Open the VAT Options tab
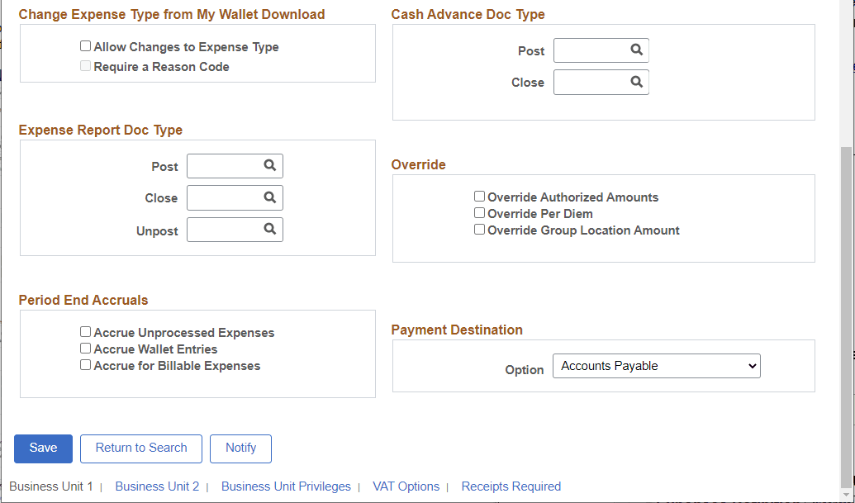 pyautogui.click(x=406, y=486)
